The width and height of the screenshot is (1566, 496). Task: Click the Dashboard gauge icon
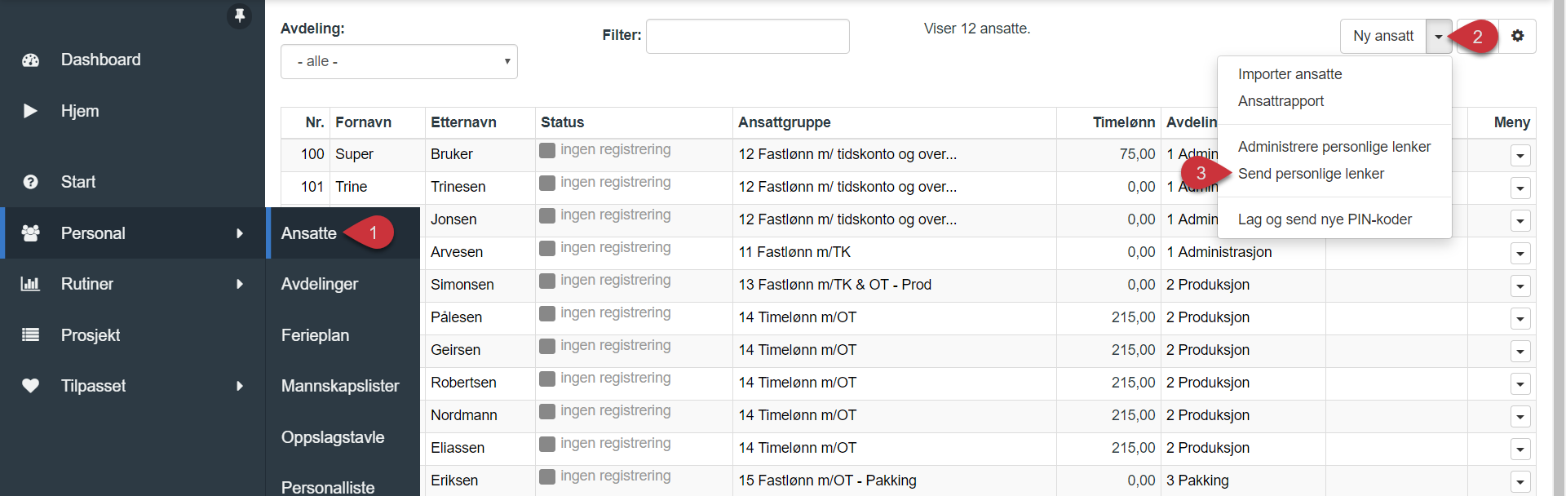tap(30, 60)
